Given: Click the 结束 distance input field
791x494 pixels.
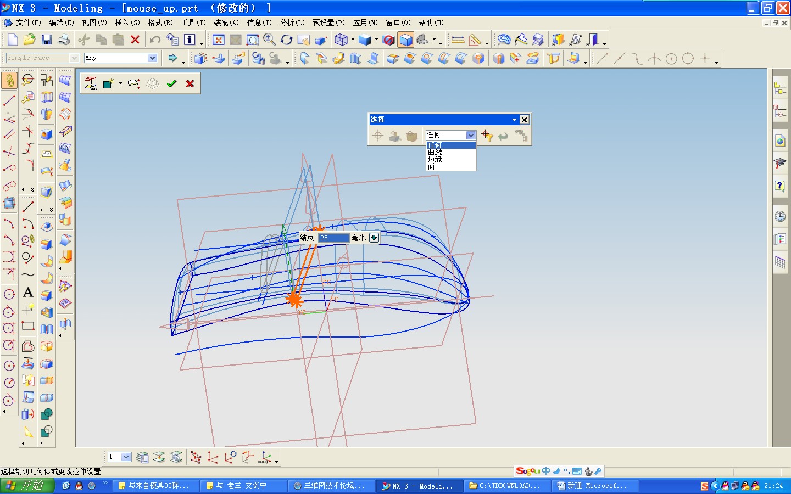Looking at the screenshot, I should (x=334, y=238).
